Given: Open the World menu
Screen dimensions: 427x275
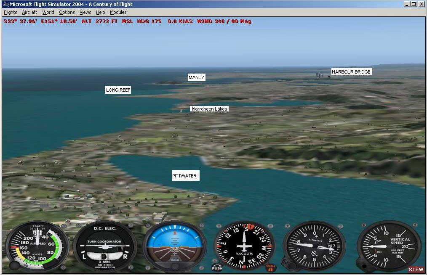Looking at the screenshot, I should (48, 12).
